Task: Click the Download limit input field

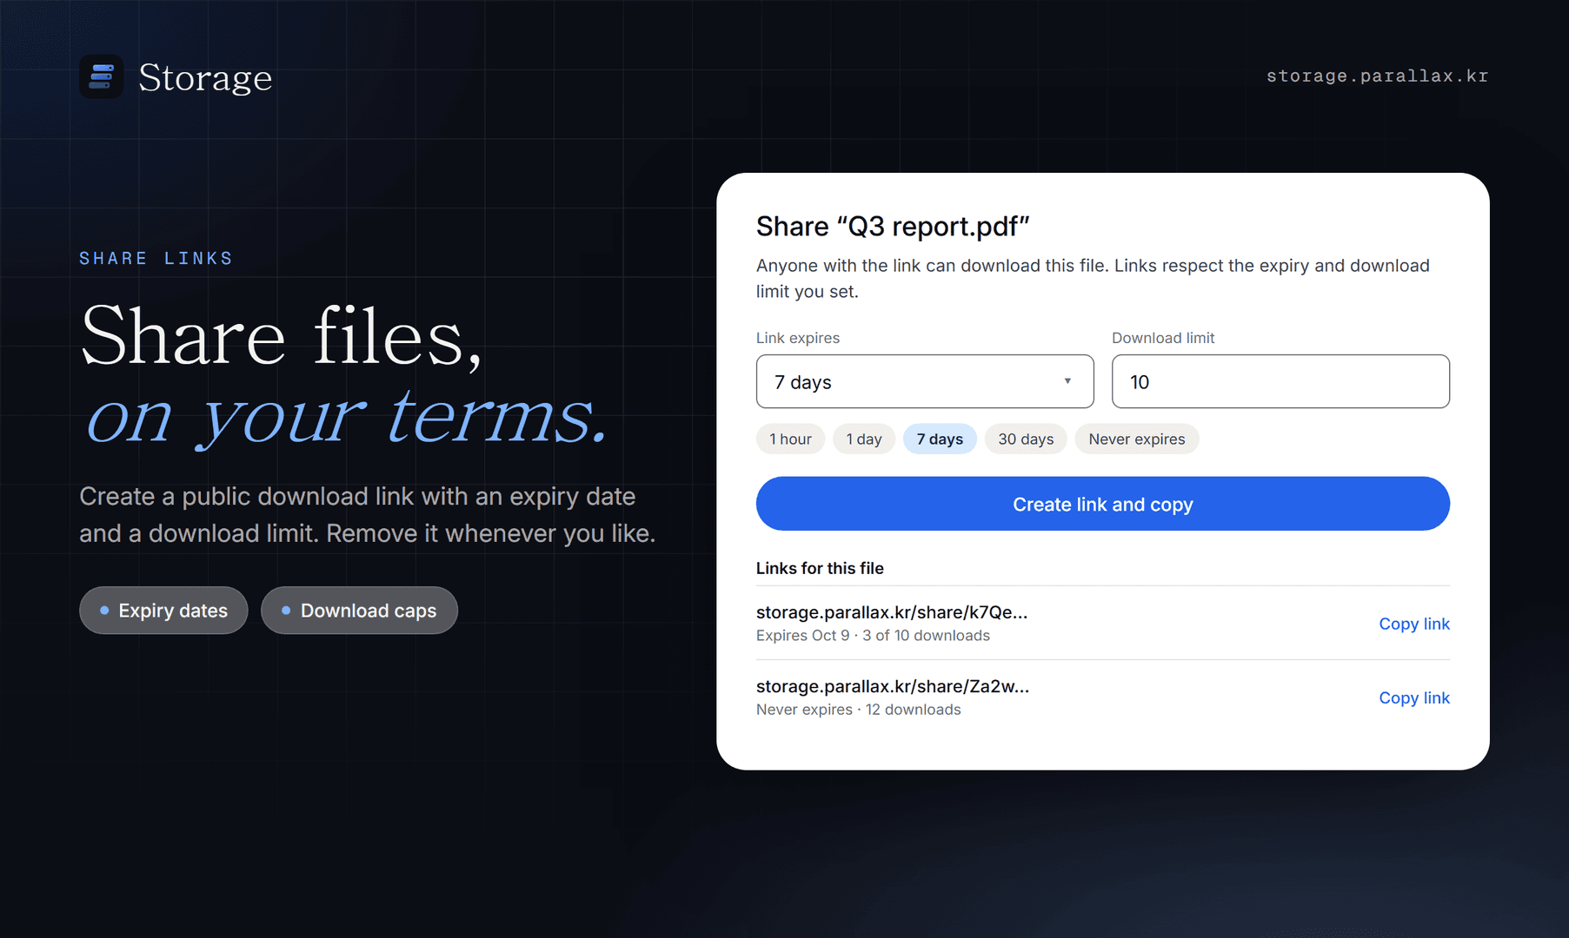Action: 1280,381
